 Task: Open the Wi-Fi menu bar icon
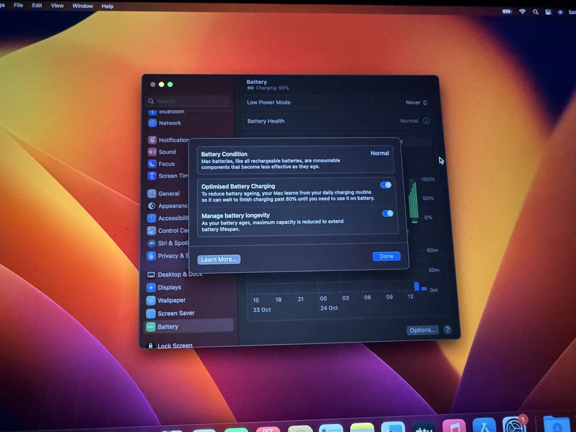coord(522,12)
